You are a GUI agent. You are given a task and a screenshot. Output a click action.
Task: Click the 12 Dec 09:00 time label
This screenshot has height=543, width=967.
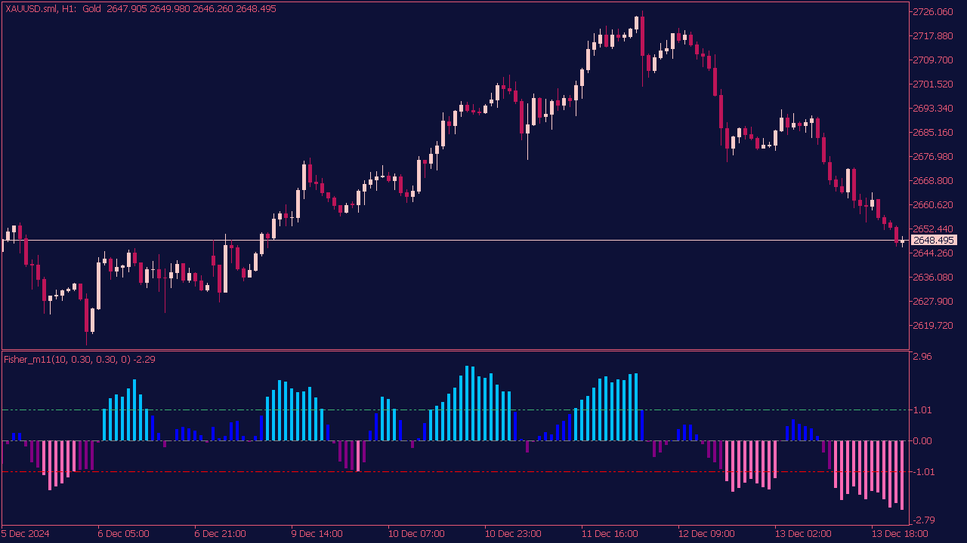point(706,534)
